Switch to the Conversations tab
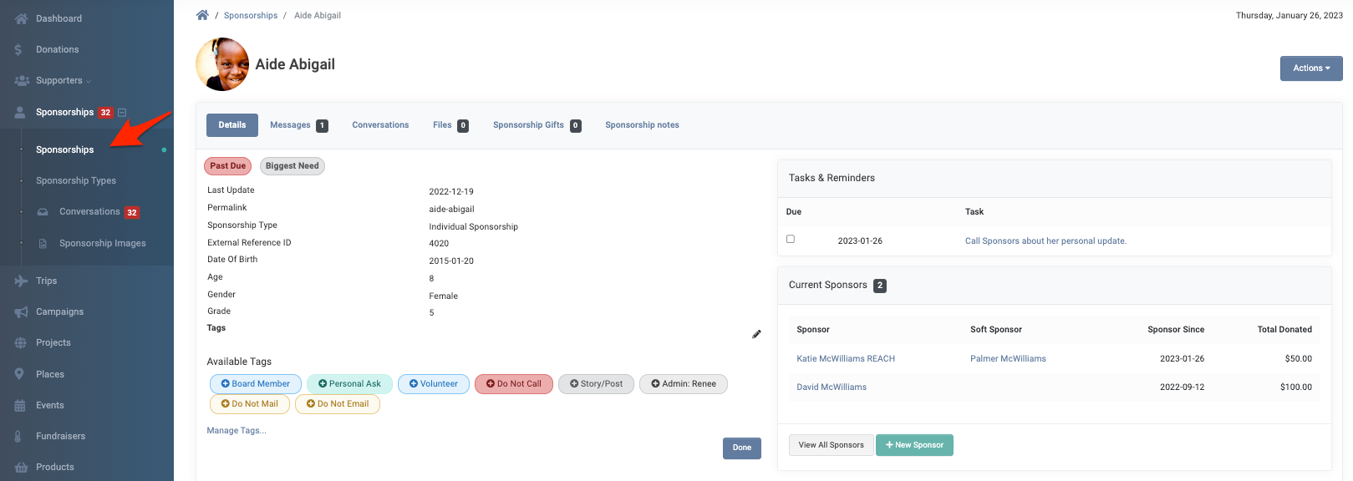 [x=380, y=125]
